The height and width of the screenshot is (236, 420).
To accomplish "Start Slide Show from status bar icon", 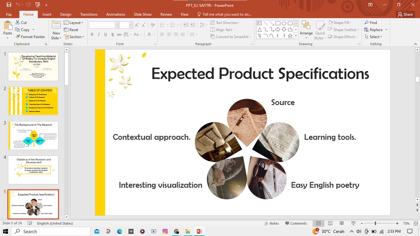I will (353, 223).
